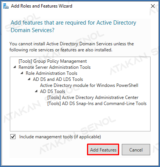This screenshot has width=160, height=167.
Task: Select [Tools] Group Policy Management item
Action: click(x=53, y=61)
